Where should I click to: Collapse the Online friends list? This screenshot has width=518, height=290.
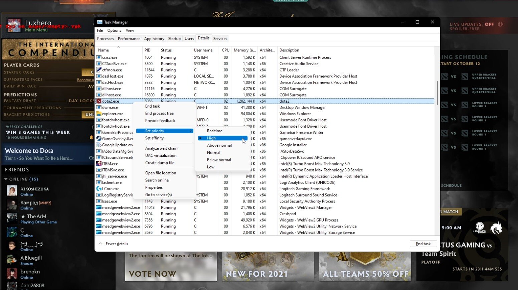click(6, 179)
